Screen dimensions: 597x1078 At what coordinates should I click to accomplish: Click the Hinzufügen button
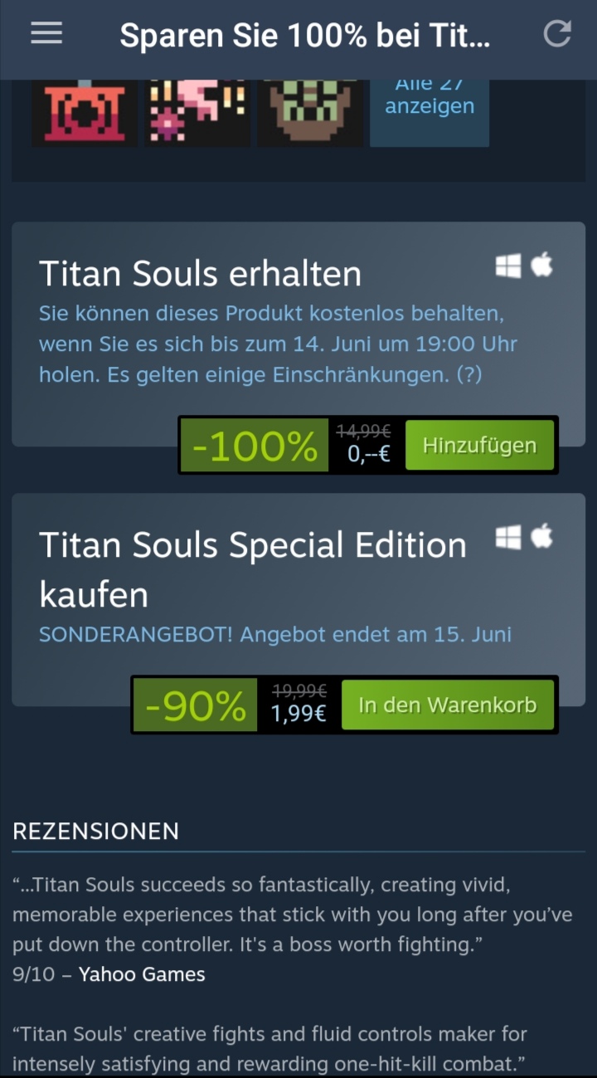(479, 446)
